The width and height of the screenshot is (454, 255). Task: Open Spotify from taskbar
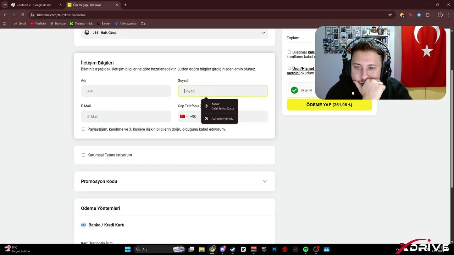(x=305, y=249)
